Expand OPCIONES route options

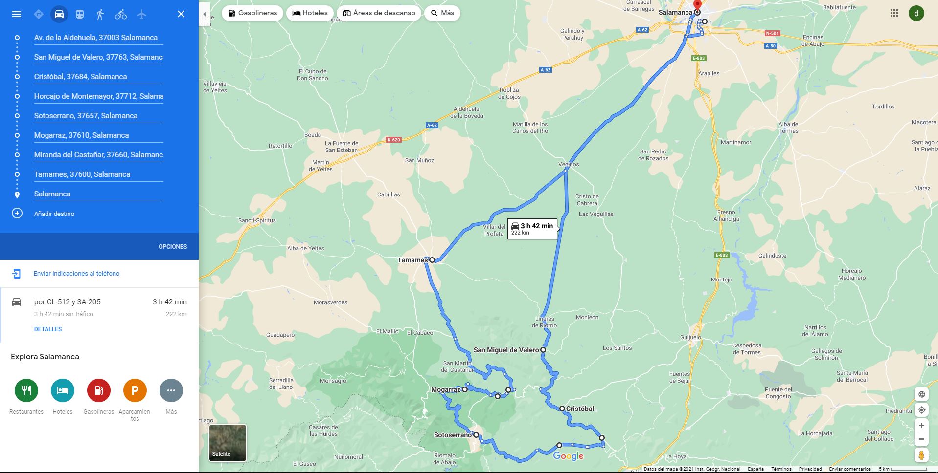point(173,247)
